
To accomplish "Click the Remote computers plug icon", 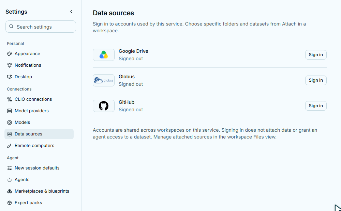I will [10, 146].
